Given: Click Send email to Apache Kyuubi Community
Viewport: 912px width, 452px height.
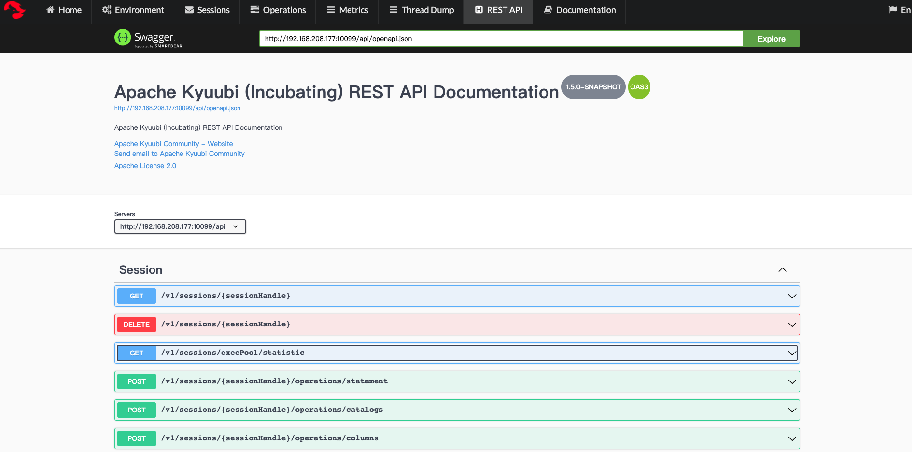Looking at the screenshot, I should [179, 154].
